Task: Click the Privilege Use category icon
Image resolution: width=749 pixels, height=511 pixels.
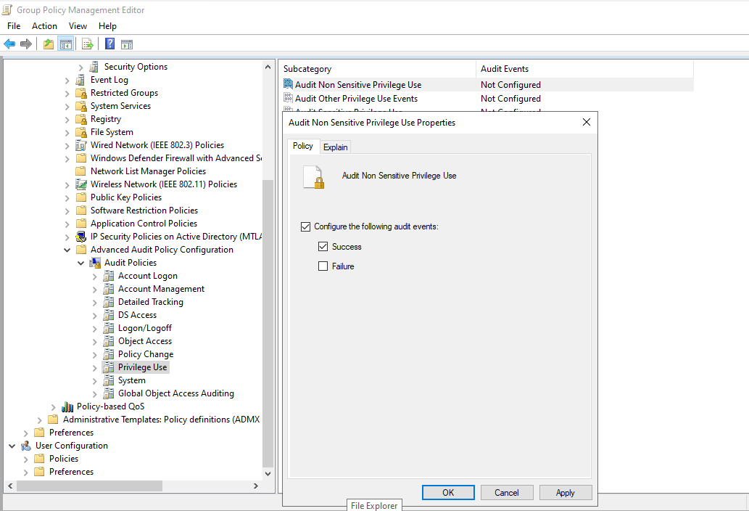Action: pyautogui.click(x=109, y=367)
